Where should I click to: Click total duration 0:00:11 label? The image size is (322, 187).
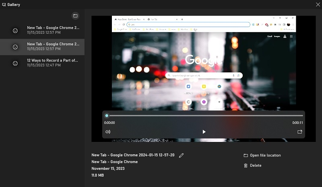pyautogui.click(x=297, y=123)
